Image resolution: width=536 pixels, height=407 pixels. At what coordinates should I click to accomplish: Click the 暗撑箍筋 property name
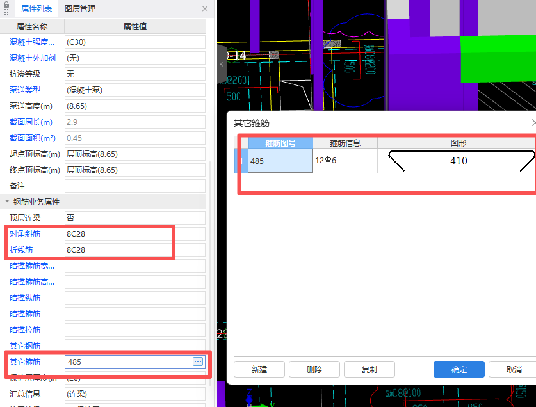pyautogui.click(x=25, y=314)
